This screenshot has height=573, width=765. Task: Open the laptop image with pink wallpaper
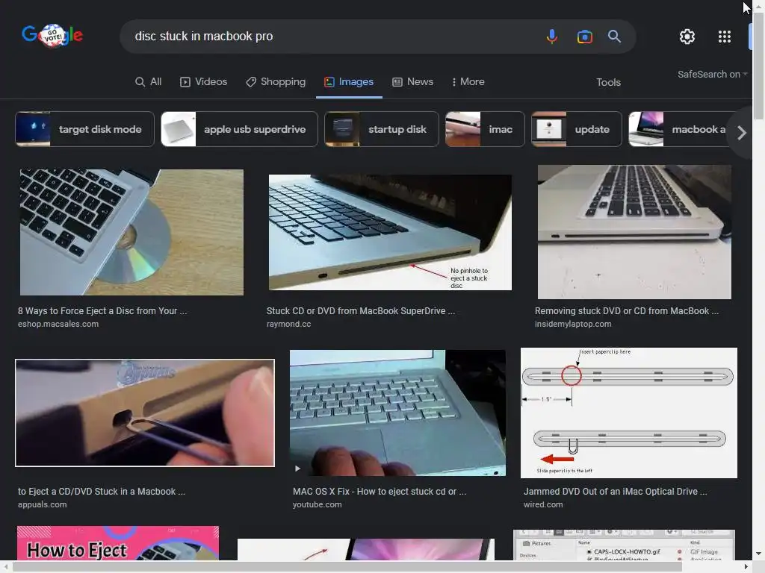pyautogui.click(x=366, y=550)
